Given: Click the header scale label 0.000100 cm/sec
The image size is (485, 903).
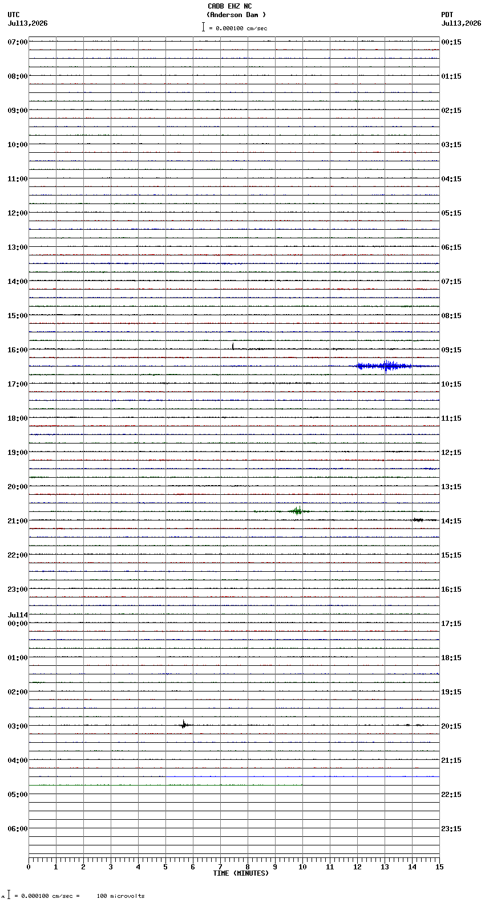Looking at the screenshot, I should coord(241,28).
